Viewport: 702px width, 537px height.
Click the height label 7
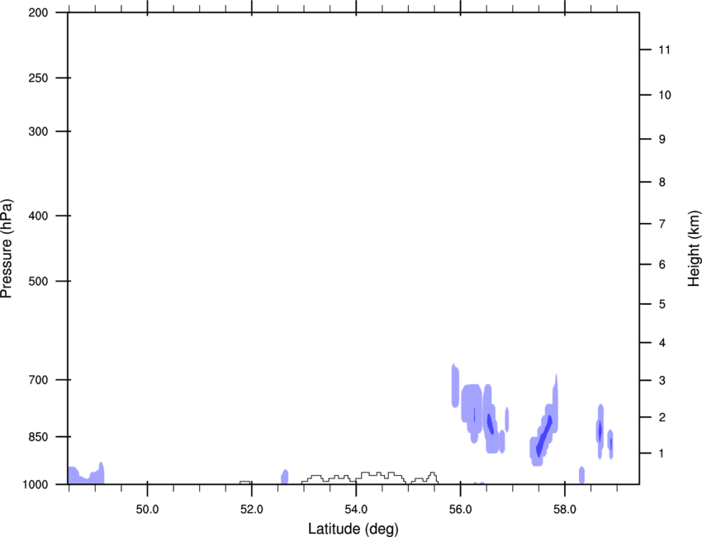coord(662,224)
